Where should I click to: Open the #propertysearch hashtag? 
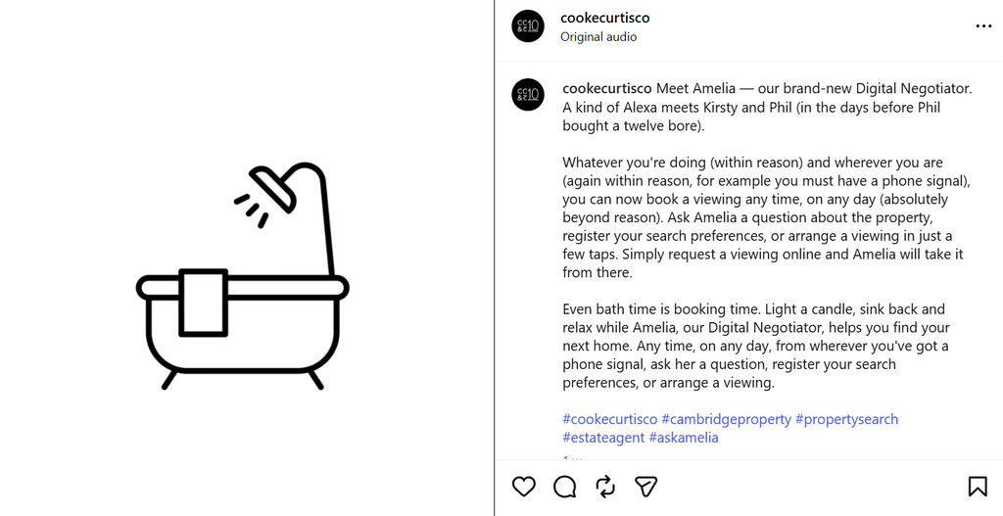point(846,419)
